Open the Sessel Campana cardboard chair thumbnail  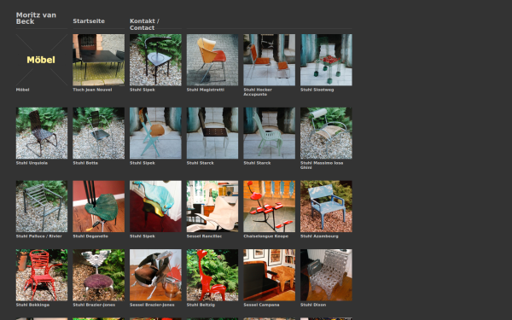[269, 275]
